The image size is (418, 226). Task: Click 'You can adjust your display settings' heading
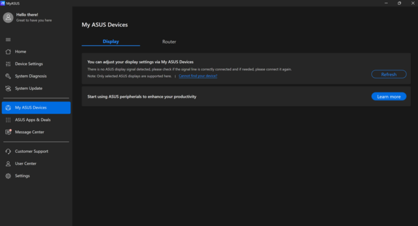[141, 62]
